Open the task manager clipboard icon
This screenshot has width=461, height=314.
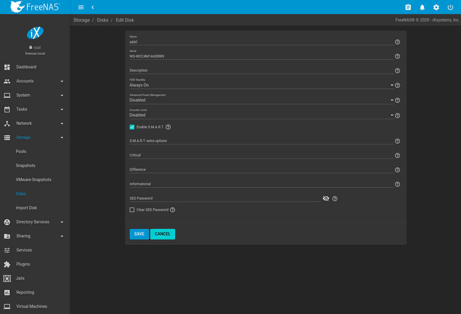(408, 7)
